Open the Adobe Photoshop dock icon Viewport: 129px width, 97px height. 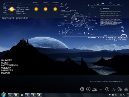114,89
